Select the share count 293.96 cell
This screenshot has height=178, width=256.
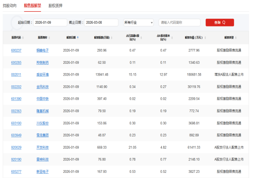102,50
